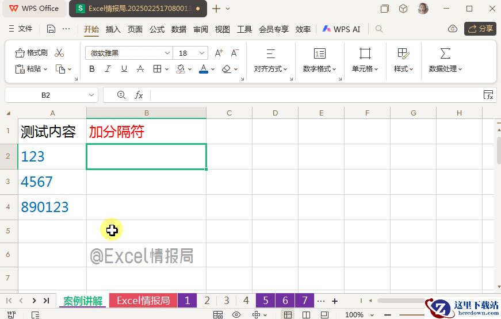501x319 pixels.
Task: Click the eraser clear icon
Action: tap(227, 68)
